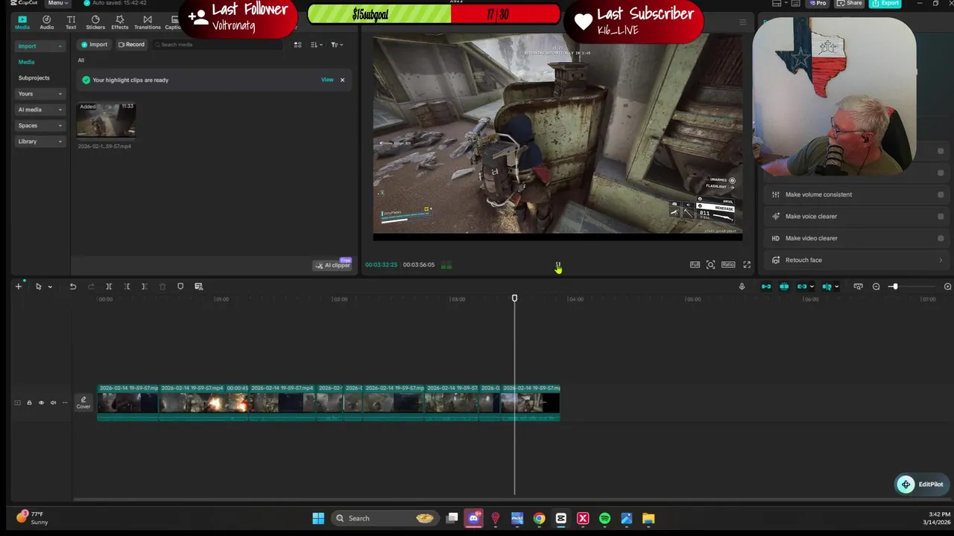The width and height of the screenshot is (954, 536).
Task: Delete the selected clip using trash icon
Action: tap(162, 287)
